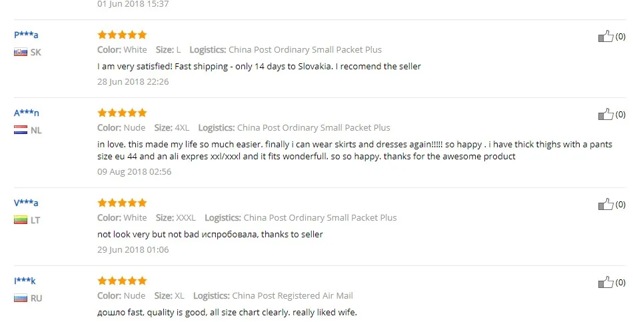
Task: Click China Post Registered Air Mail text
Action: pyautogui.click(x=292, y=295)
